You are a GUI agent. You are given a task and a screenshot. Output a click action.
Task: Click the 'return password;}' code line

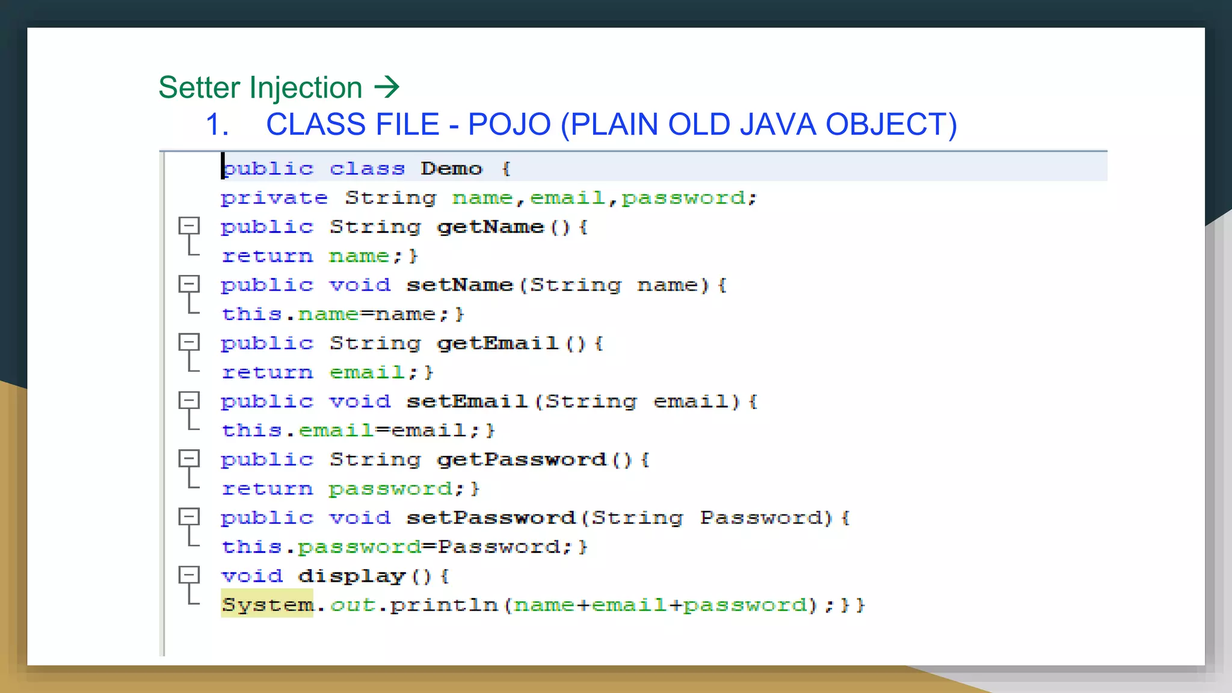(x=351, y=489)
